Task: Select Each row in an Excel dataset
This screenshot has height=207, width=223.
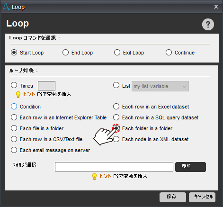Action: point(116,107)
